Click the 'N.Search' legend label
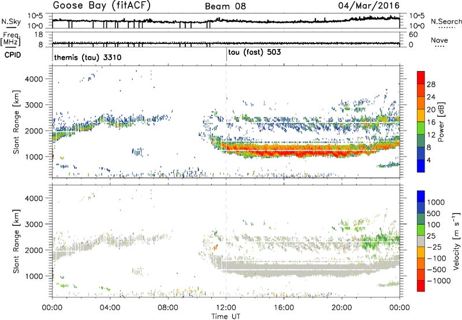Screen dimensions: 462x320 click(x=446, y=21)
